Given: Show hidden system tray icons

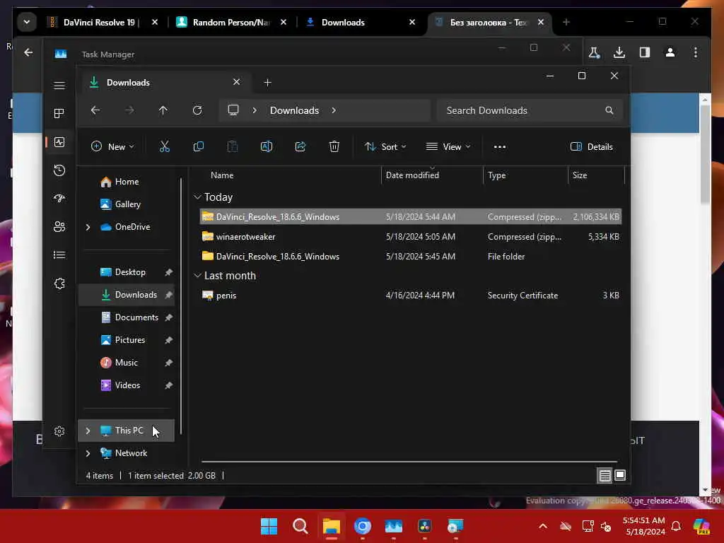Looking at the screenshot, I should point(543,526).
